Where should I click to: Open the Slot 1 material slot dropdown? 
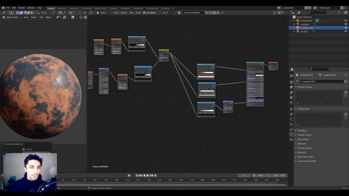click(169, 13)
